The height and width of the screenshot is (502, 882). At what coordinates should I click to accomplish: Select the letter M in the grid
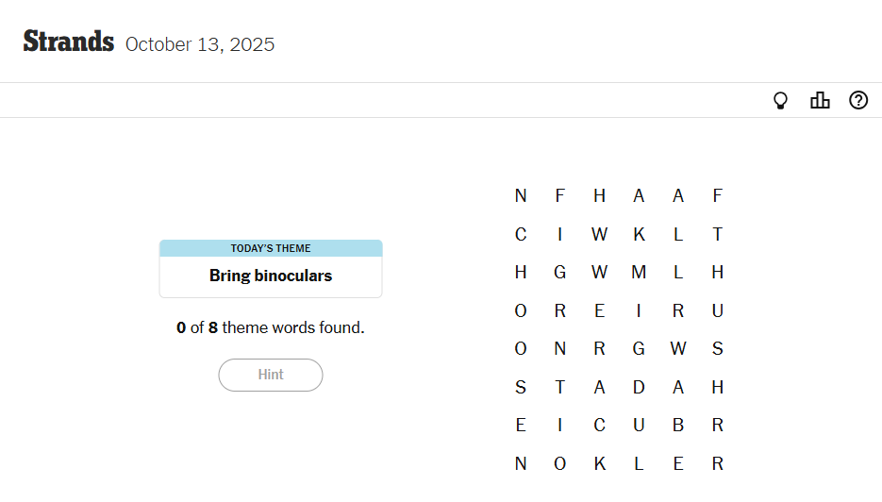(x=639, y=273)
